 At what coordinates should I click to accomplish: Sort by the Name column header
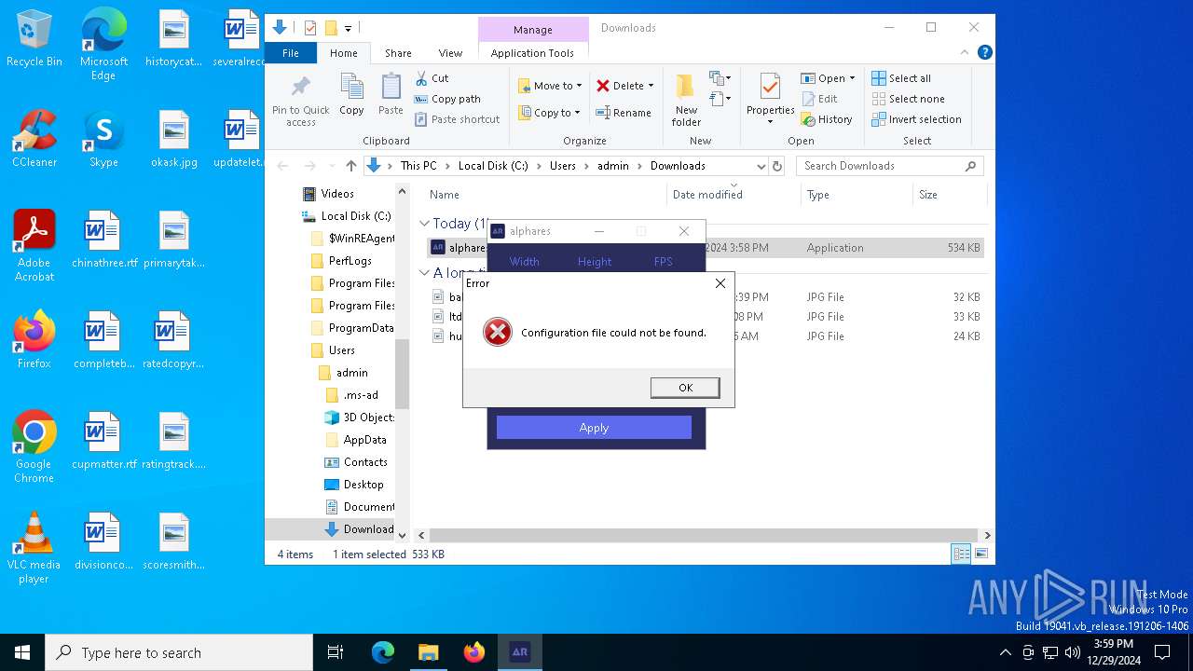[x=445, y=195]
